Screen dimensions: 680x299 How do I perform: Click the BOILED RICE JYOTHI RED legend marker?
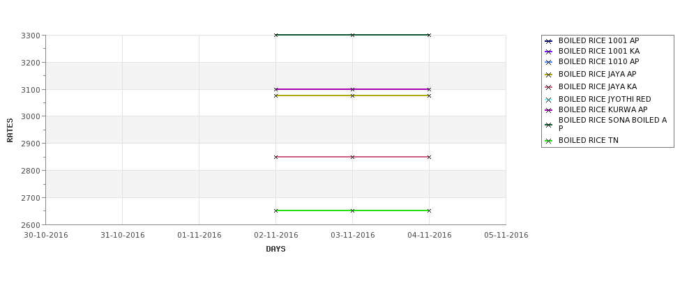click(x=549, y=100)
